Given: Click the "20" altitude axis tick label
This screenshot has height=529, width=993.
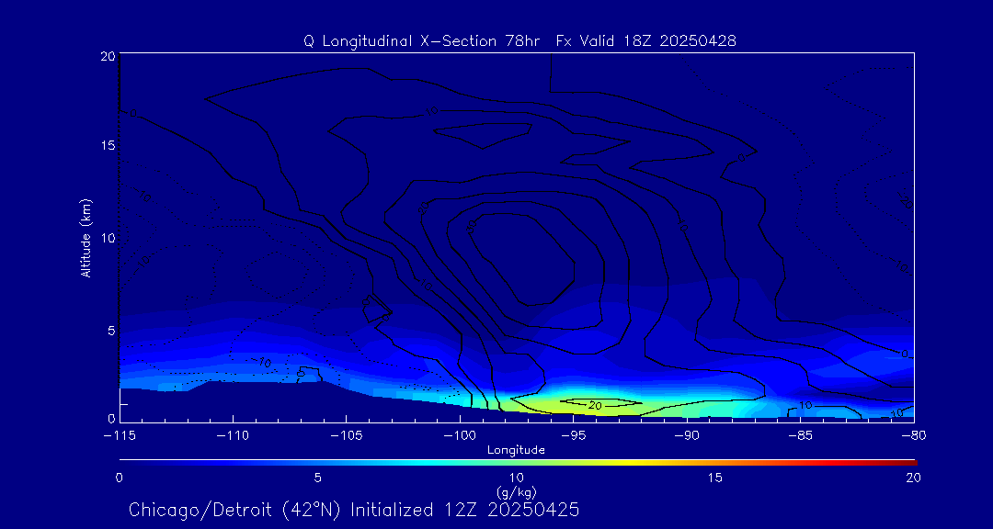Looking at the screenshot, I should pyautogui.click(x=108, y=55).
